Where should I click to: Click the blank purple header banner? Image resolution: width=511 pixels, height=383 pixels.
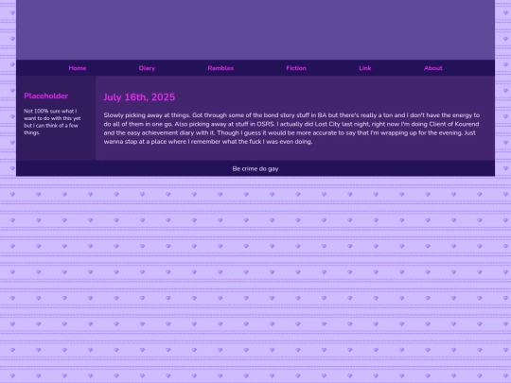pyautogui.click(x=255, y=29)
